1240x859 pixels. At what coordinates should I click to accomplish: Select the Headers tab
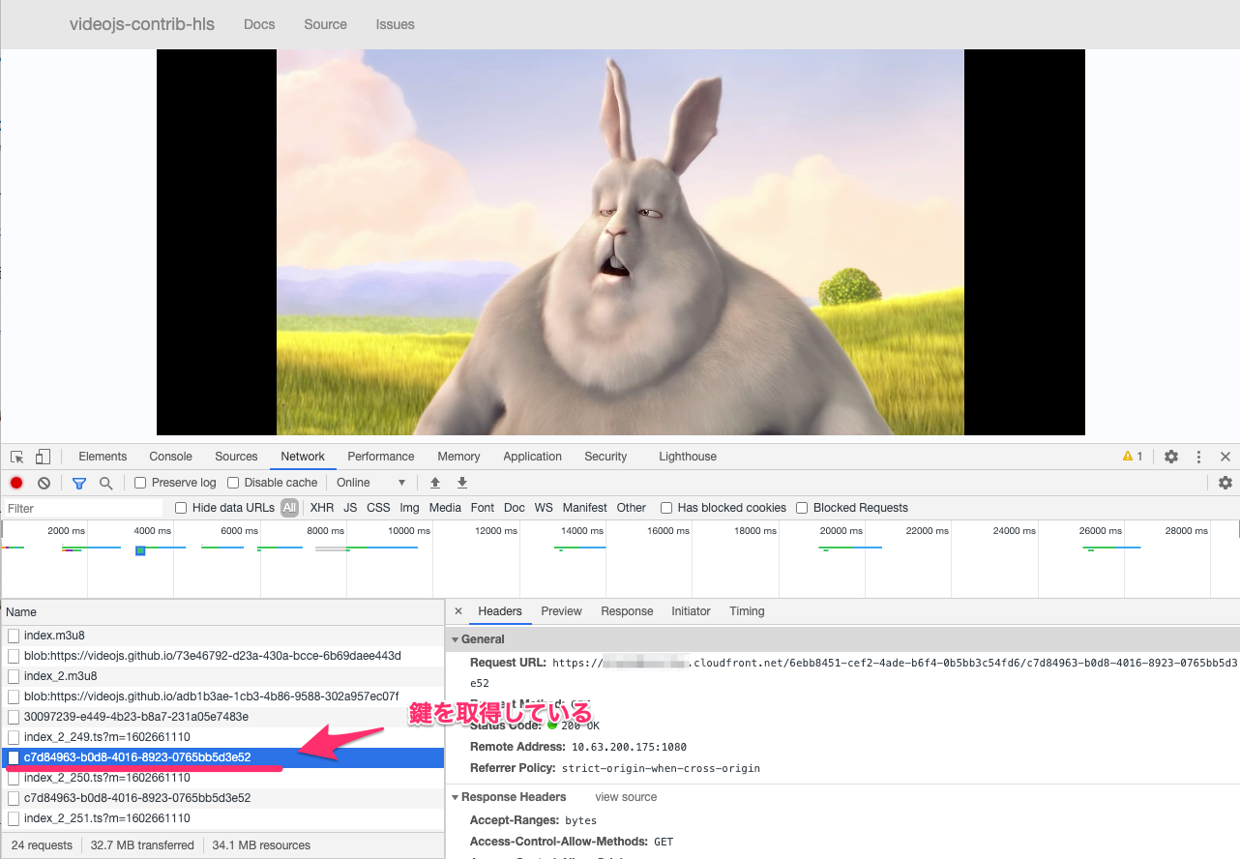click(x=500, y=611)
